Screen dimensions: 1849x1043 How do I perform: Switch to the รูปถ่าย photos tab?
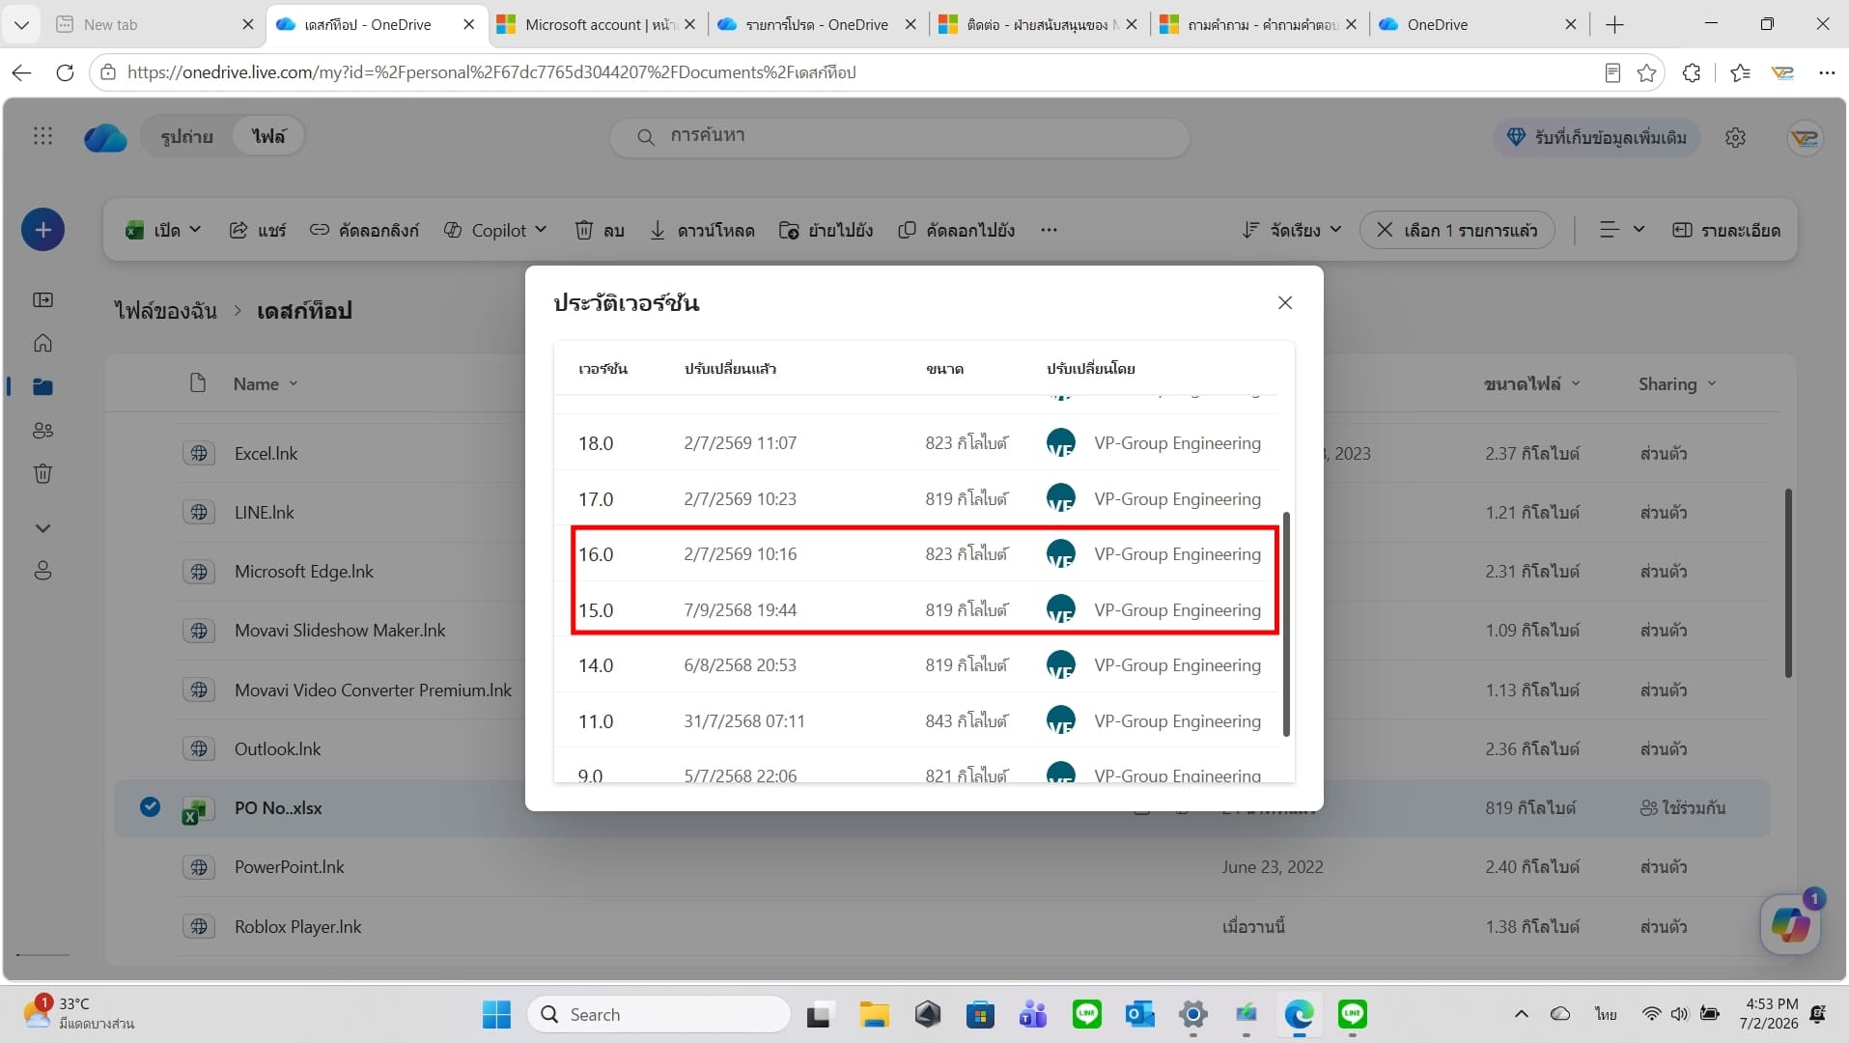(x=186, y=137)
